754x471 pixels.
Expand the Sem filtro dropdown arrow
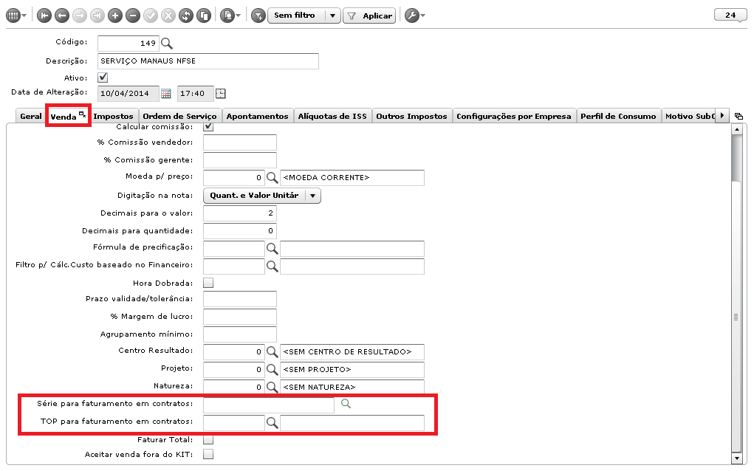(333, 16)
